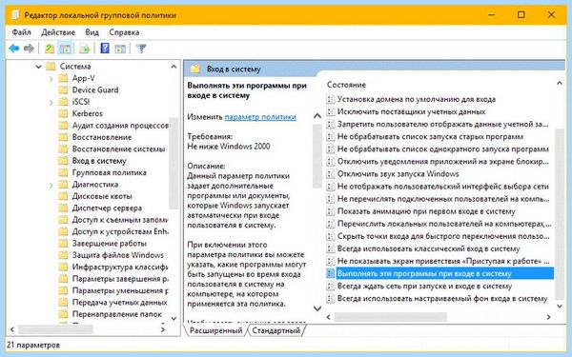The image size is (572, 357).
Task: Click policy list vertical scroll-down arrow
Action: click(560, 306)
